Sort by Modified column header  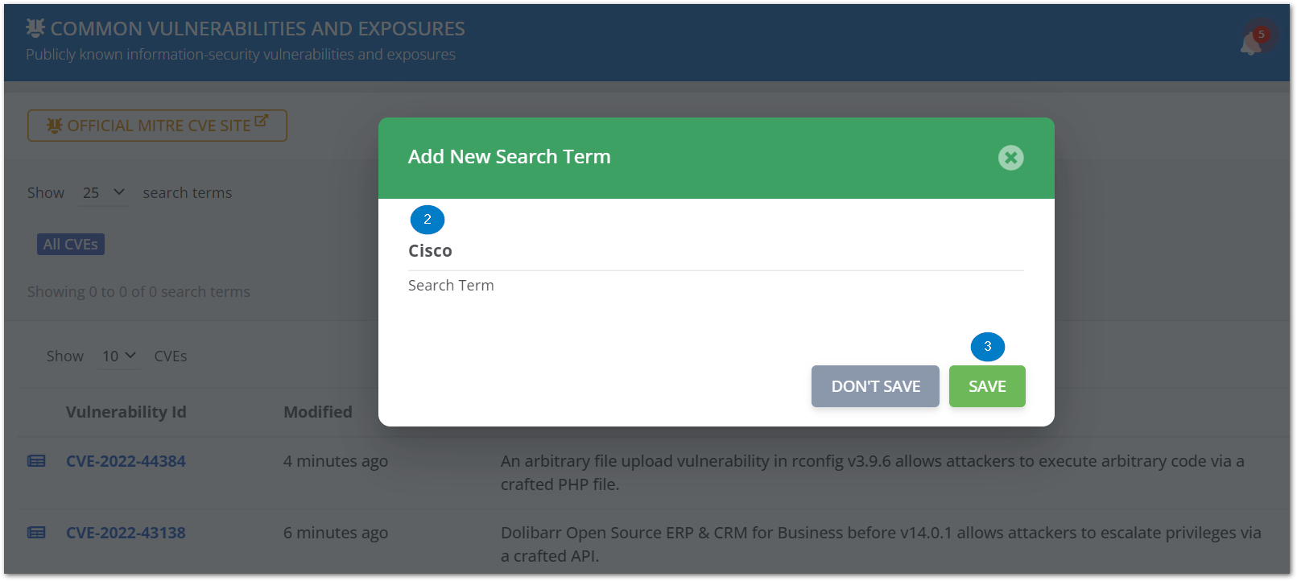318,412
